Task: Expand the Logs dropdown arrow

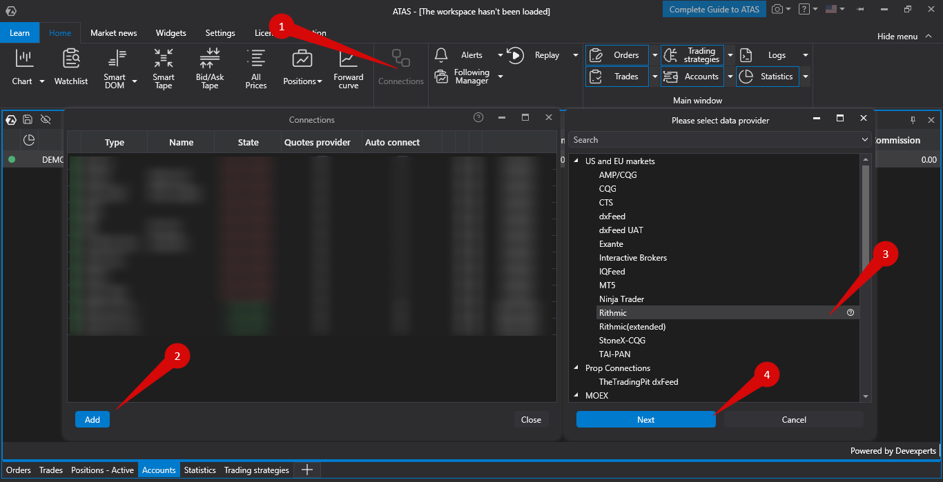Action: coord(805,55)
